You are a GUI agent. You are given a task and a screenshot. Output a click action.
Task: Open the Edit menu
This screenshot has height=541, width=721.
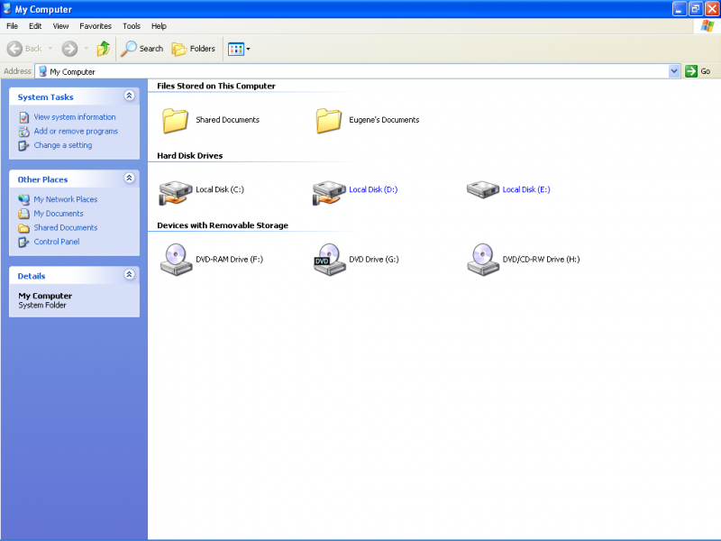pyautogui.click(x=35, y=26)
